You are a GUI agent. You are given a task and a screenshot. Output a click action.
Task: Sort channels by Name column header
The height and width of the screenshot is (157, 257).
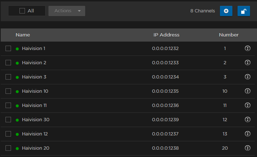point(23,35)
